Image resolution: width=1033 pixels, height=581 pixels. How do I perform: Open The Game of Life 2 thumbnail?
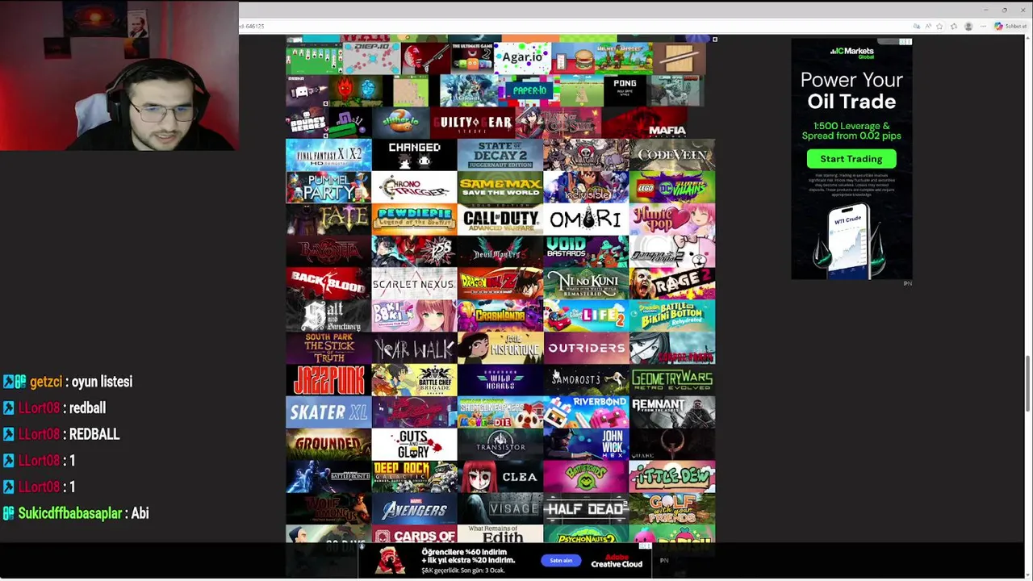[586, 316]
